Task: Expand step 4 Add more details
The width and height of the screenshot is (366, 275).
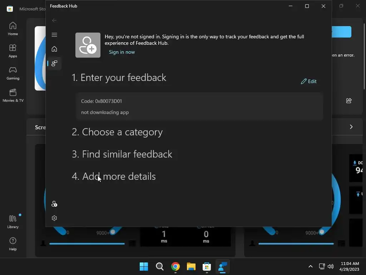Action: [114, 176]
